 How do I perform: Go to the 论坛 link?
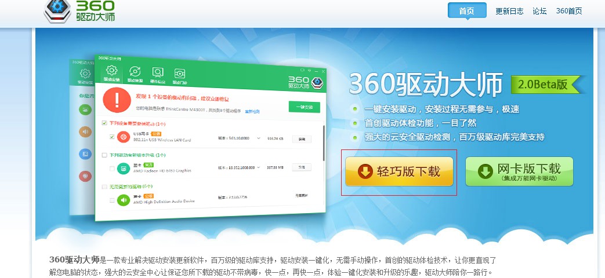[x=539, y=11]
